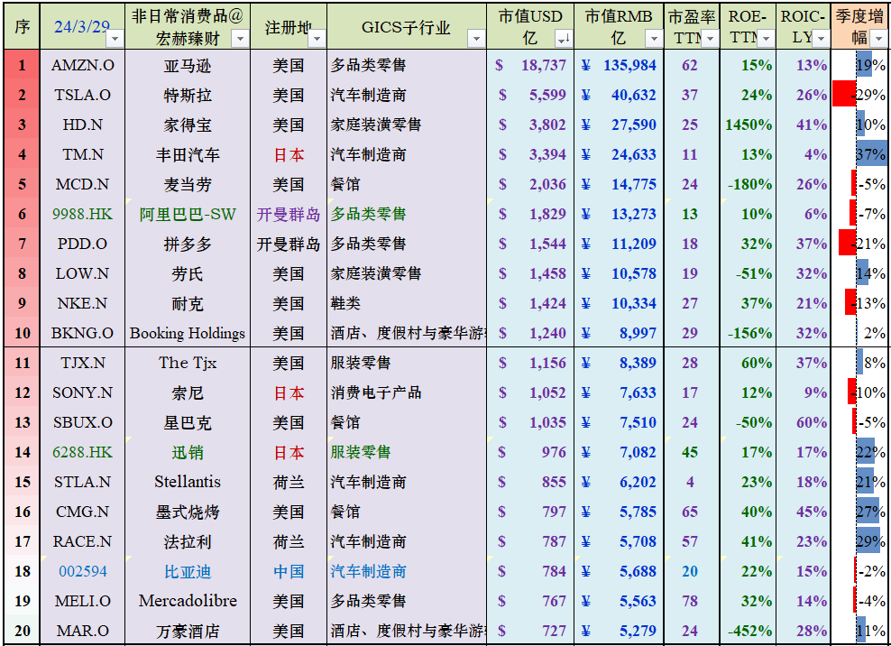Select the 6288.HK ticker cell
The width and height of the screenshot is (891, 646).
coord(82,452)
